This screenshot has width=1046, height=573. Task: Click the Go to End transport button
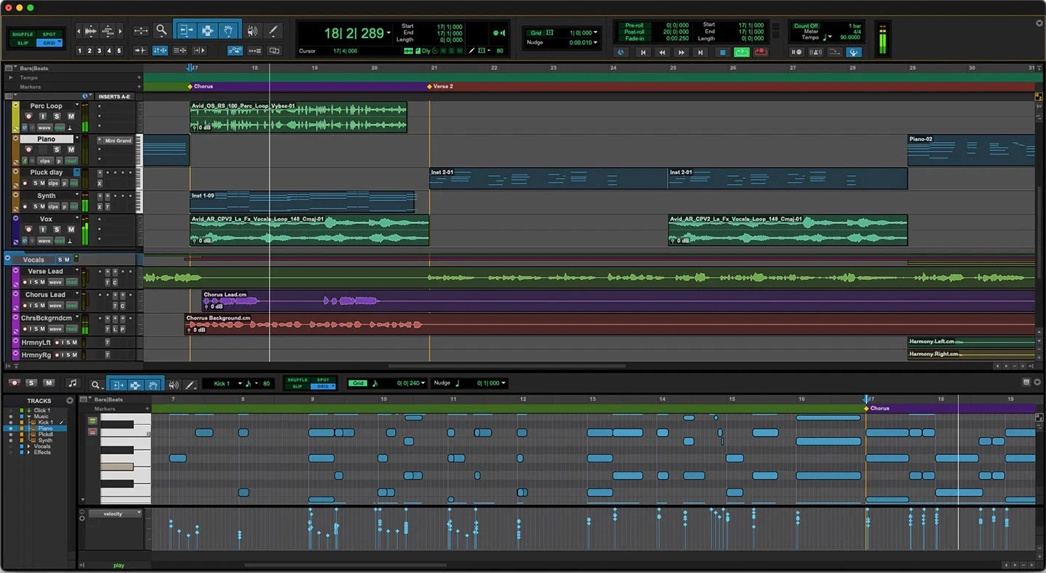(700, 52)
